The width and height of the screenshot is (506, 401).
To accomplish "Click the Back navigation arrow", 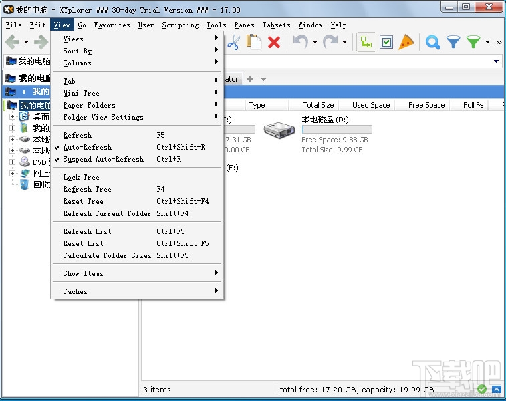I will [x=13, y=42].
